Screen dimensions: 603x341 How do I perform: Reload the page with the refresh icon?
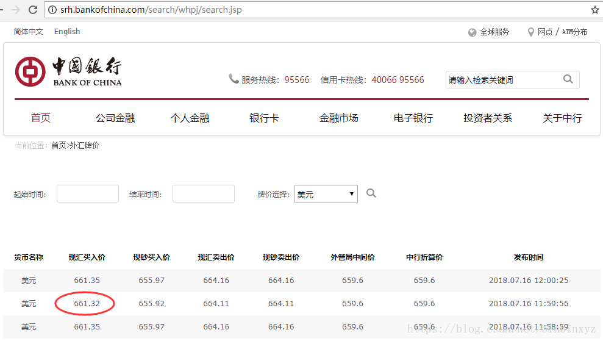(33, 10)
